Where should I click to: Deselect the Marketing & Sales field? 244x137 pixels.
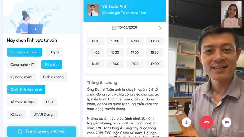(x=24, y=52)
